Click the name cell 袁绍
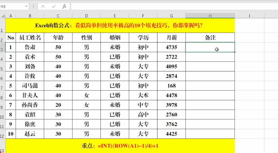The height and width of the screenshot is (153, 278). [30, 114]
